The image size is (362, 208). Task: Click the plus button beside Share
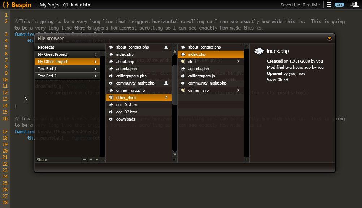coord(91,160)
